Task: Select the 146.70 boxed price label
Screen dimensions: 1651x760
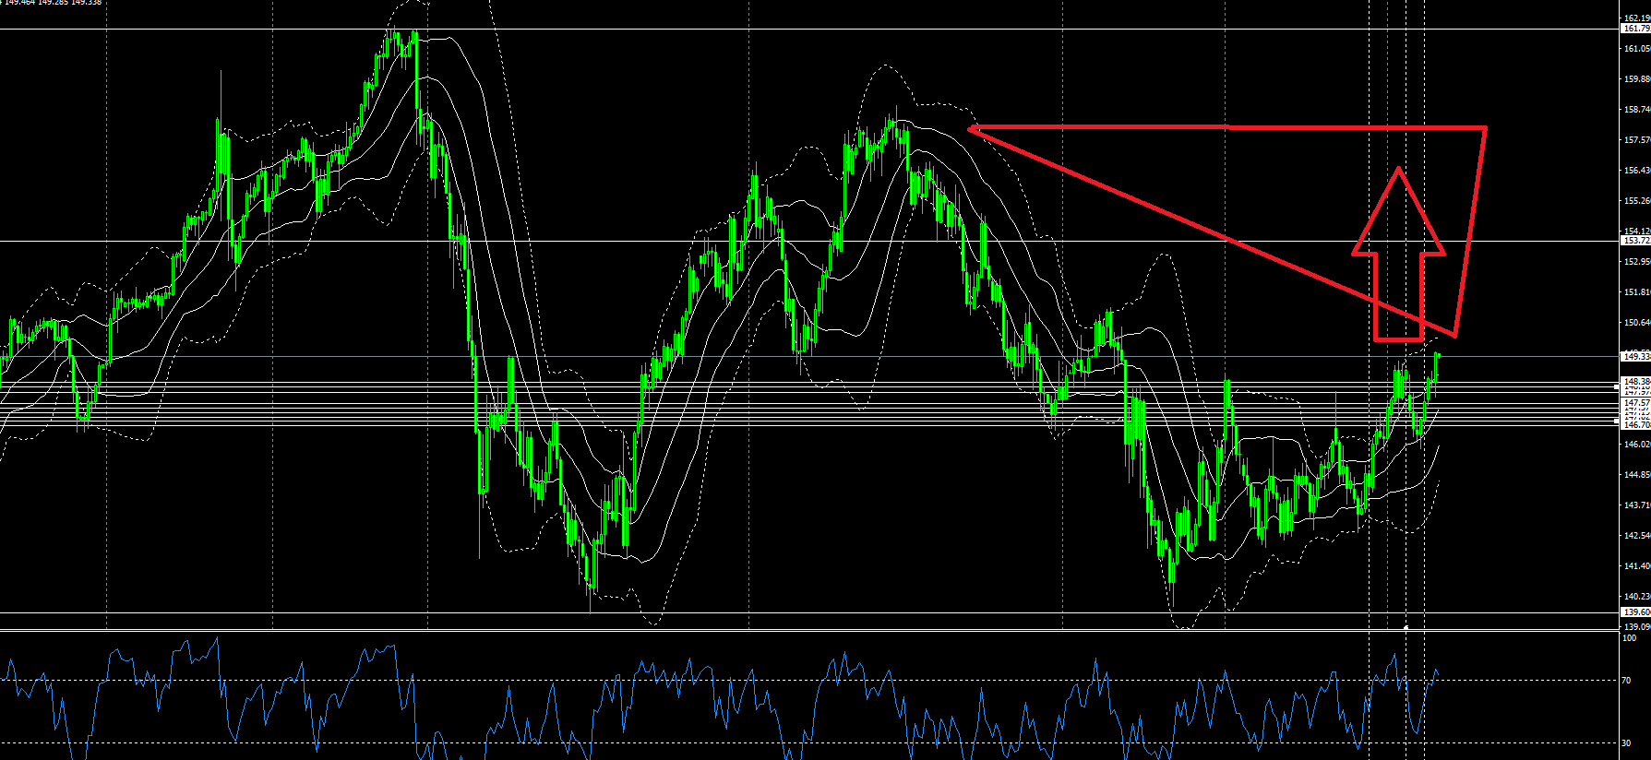Action: click(x=1635, y=425)
